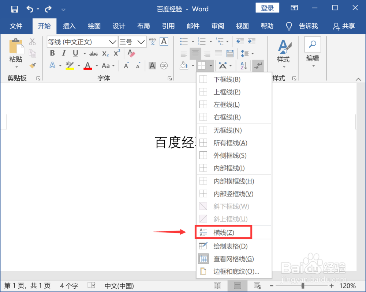This screenshot has height=292, width=366.
Task: Click the Save icon in title bar
Action: [x=15, y=9]
